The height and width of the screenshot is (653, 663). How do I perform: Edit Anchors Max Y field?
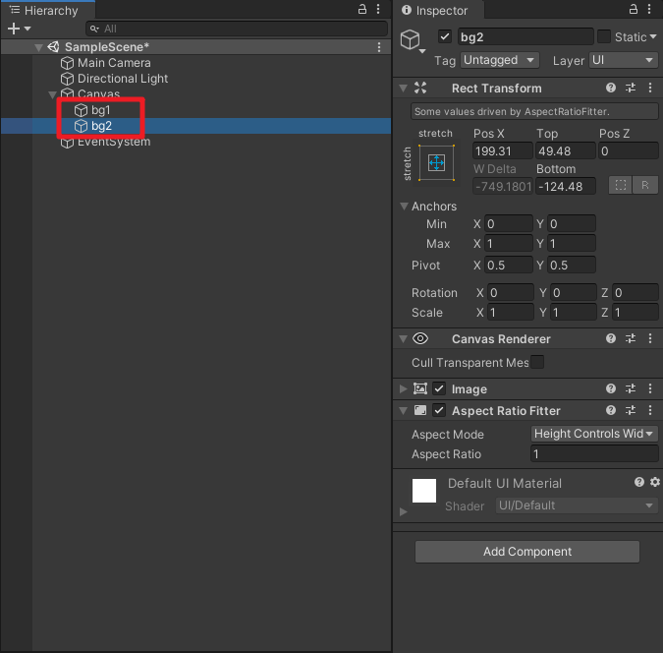[x=572, y=244]
